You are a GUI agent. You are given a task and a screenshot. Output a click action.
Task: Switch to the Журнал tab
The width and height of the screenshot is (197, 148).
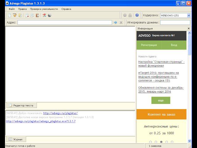pyautogui.click(x=16, y=139)
